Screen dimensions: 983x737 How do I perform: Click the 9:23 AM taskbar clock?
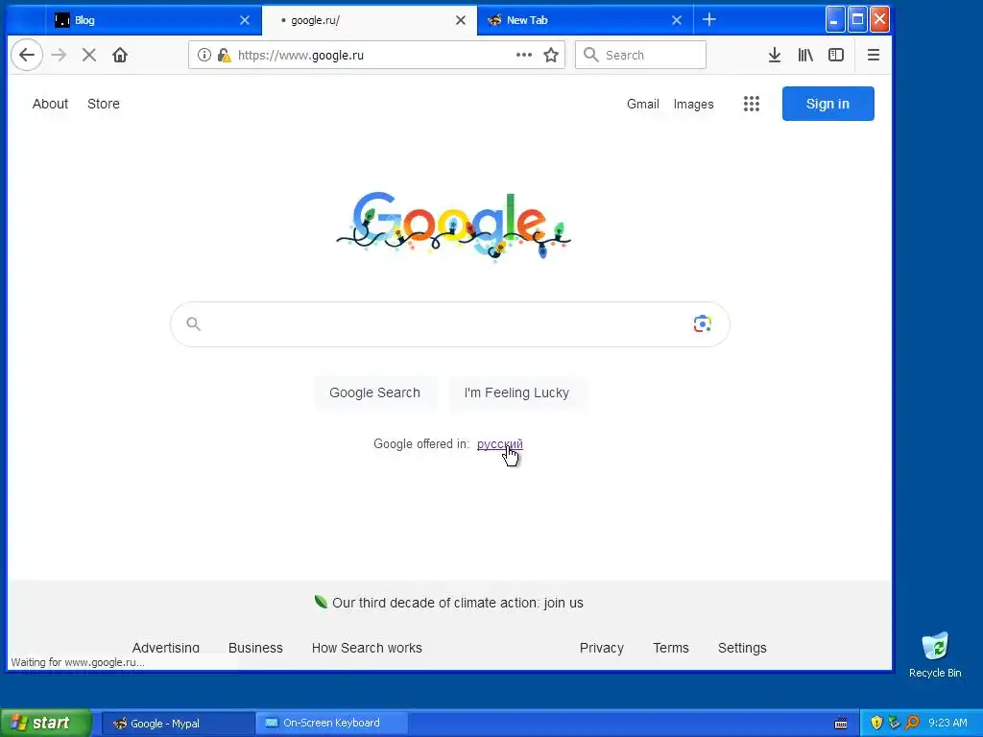point(947,723)
